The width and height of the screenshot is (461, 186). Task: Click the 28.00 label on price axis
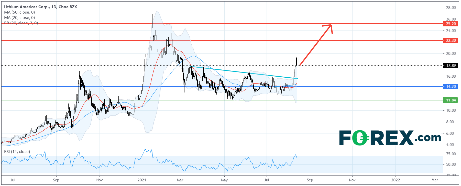pyautogui.click(x=451, y=8)
